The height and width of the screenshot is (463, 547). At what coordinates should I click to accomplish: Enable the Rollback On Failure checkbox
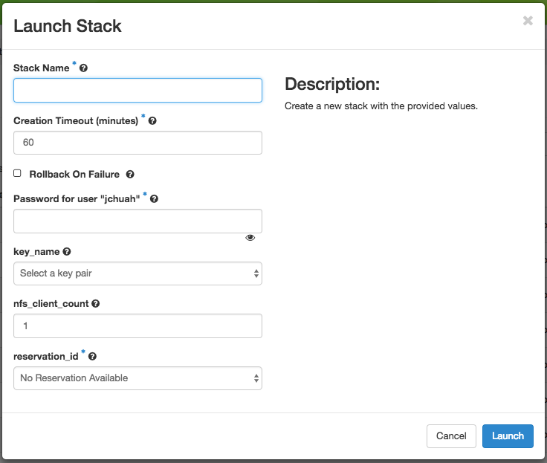pyautogui.click(x=17, y=173)
